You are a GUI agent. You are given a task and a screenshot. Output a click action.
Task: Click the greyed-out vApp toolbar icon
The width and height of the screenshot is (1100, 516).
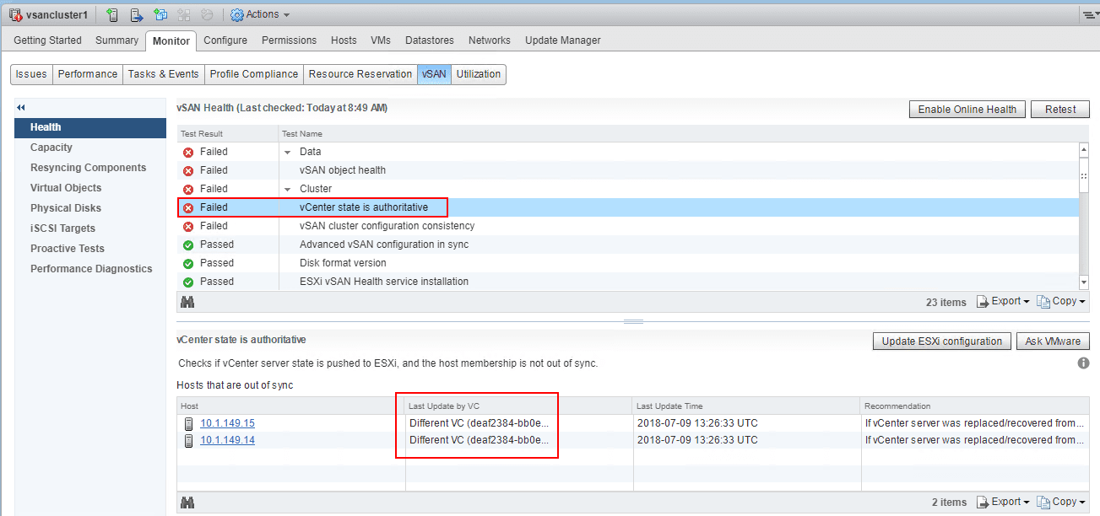tap(184, 14)
